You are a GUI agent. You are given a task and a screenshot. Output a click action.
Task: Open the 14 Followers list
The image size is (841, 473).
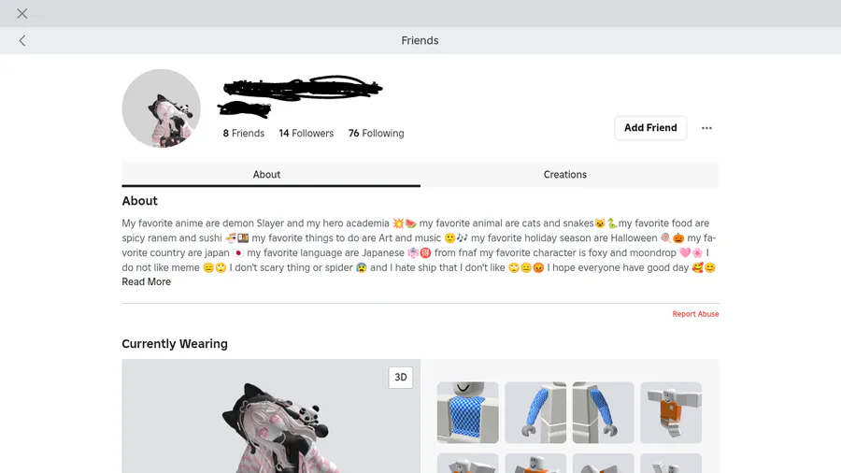click(x=306, y=134)
